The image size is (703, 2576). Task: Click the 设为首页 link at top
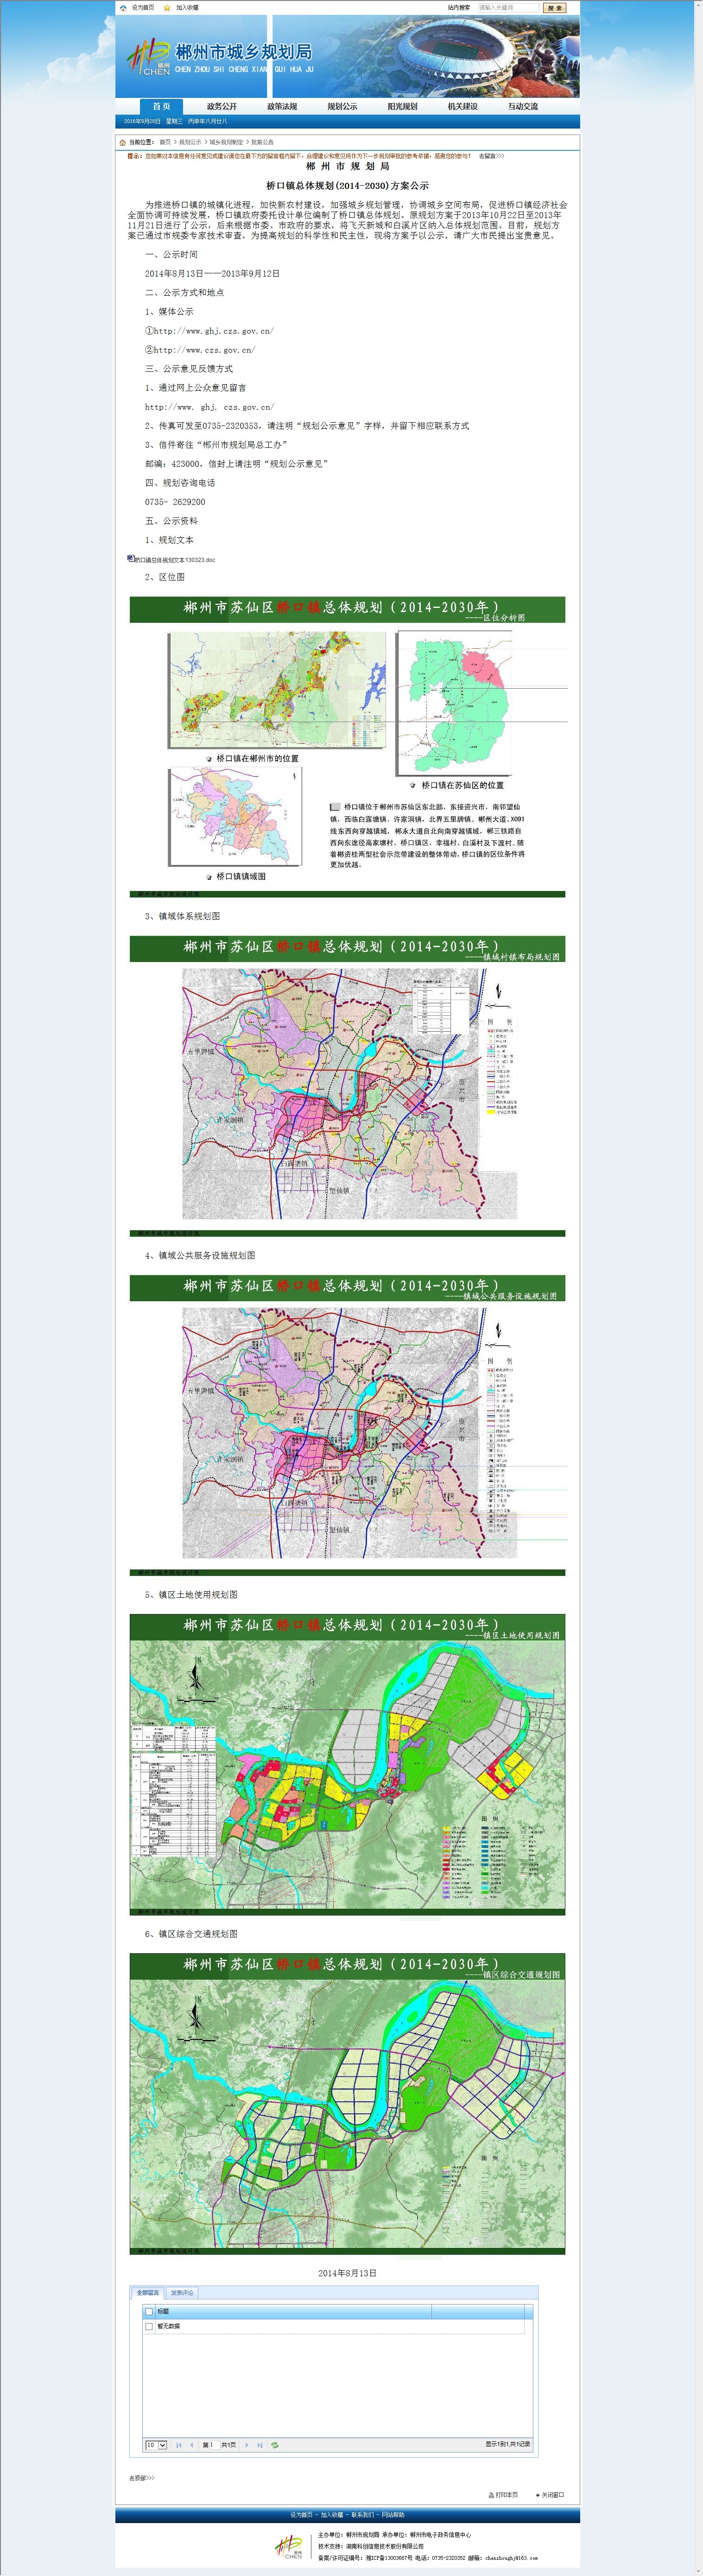pyautogui.click(x=143, y=7)
